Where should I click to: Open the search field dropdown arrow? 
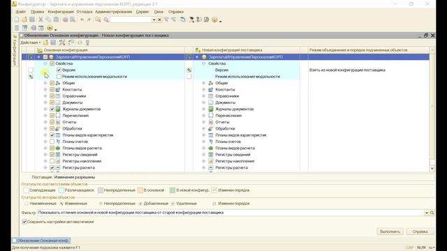coord(154,20)
